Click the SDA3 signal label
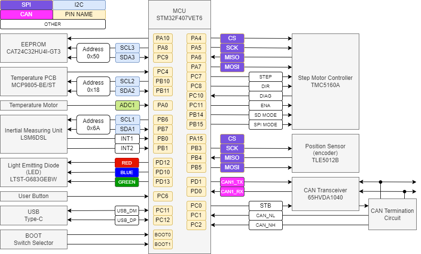 128,57
